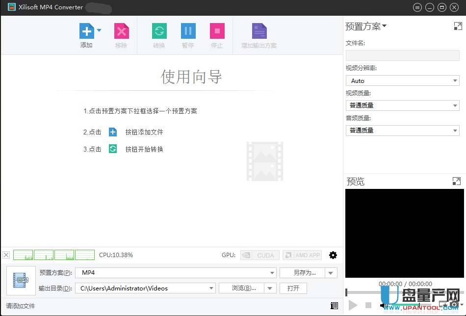Click the 打开 (Open) button
Screen dimensions: 466x316
click(293, 288)
